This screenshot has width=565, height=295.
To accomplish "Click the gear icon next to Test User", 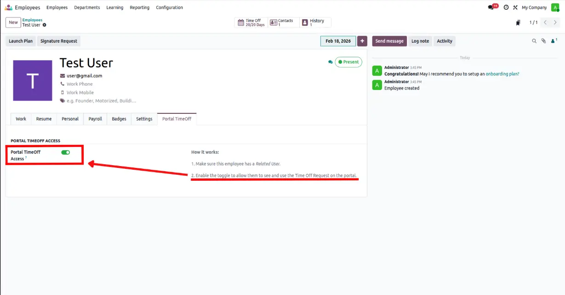I will pyautogui.click(x=45, y=25).
